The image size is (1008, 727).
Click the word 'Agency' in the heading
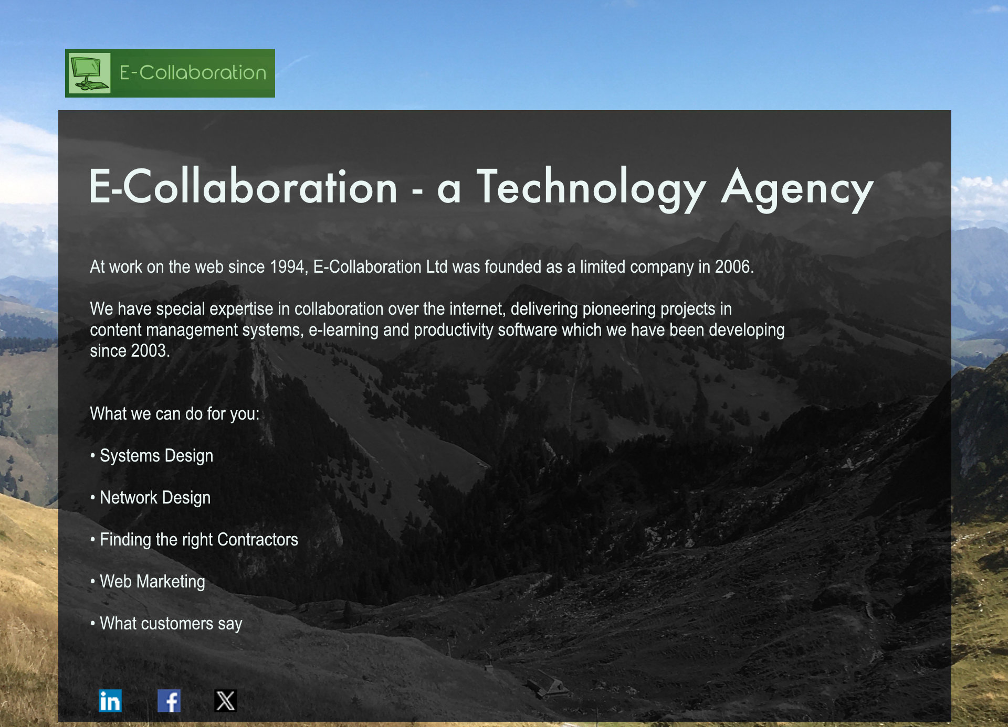(797, 189)
